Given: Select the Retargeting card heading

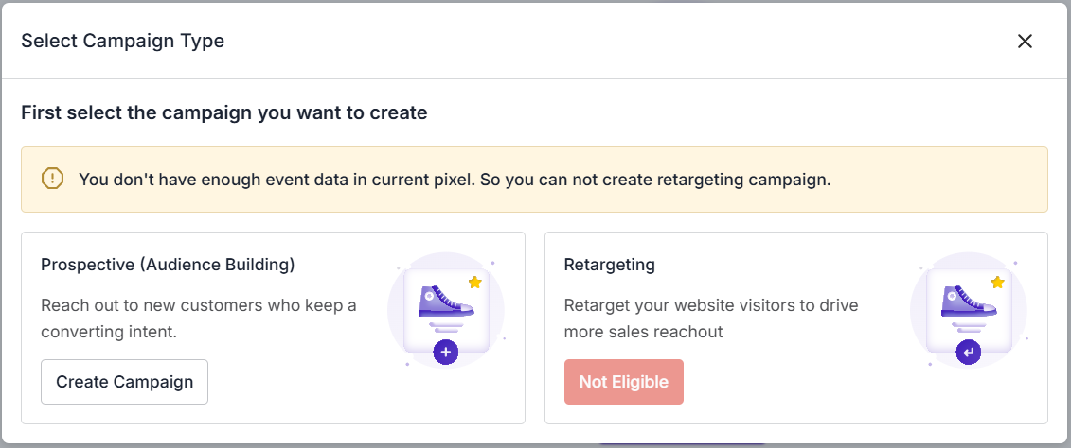Looking at the screenshot, I should 609,265.
